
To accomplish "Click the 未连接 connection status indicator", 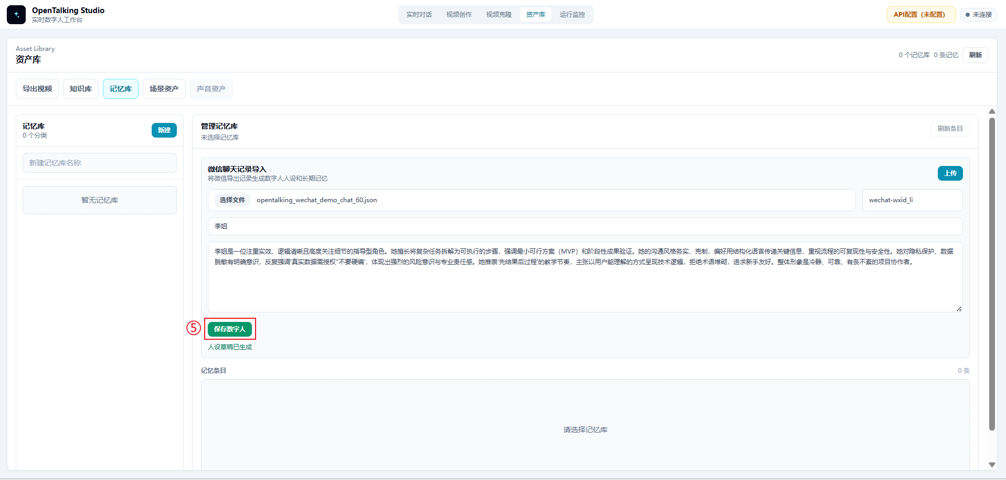I will [x=979, y=15].
